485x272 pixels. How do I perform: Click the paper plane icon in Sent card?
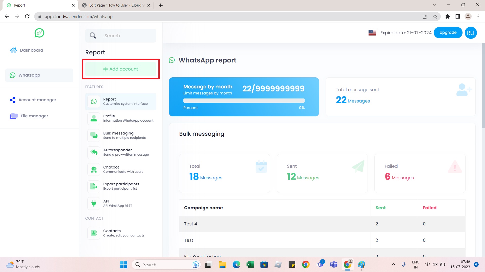pos(358,166)
